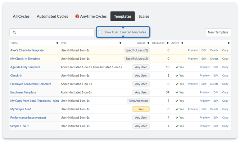Edit My Copy from 1on1 Templates row
240x143 pixels.
(216, 101)
